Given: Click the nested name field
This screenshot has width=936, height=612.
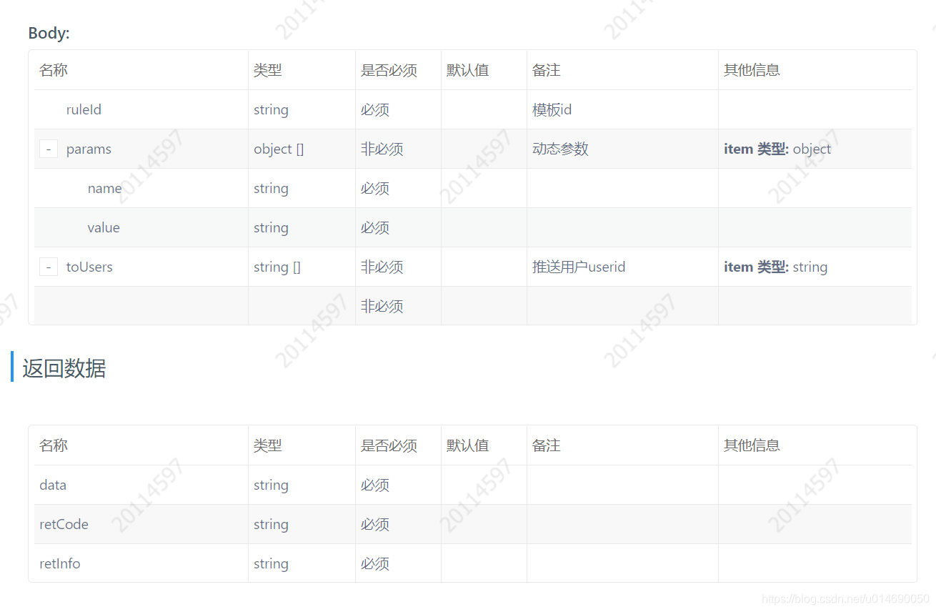Looking at the screenshot, I should pyautogui.click(x=104, y=188).
